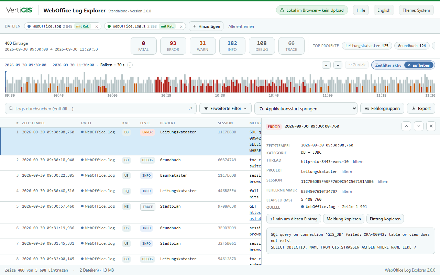The image size is (440, 275).
Task: Toggle the INFO level counter 182
Action: point(232,46)
